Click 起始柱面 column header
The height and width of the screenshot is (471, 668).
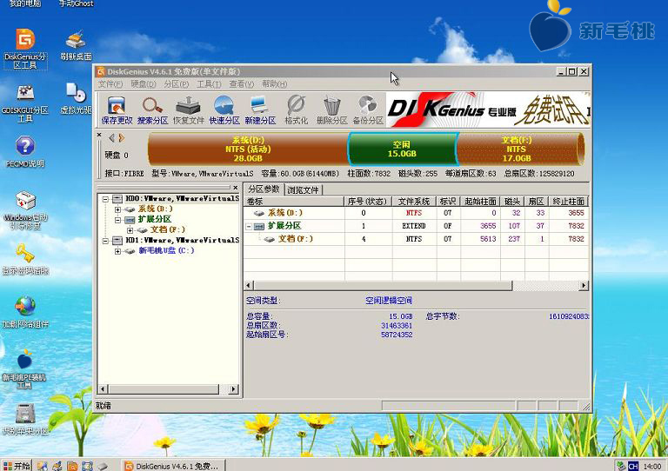(480, 202)
